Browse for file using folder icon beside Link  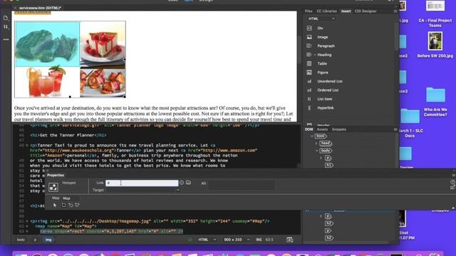click(x=188, y=183)
